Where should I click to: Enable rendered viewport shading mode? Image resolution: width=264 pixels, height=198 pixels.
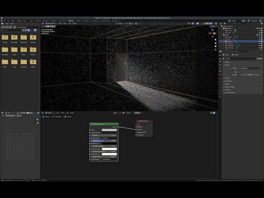[211, 24]
